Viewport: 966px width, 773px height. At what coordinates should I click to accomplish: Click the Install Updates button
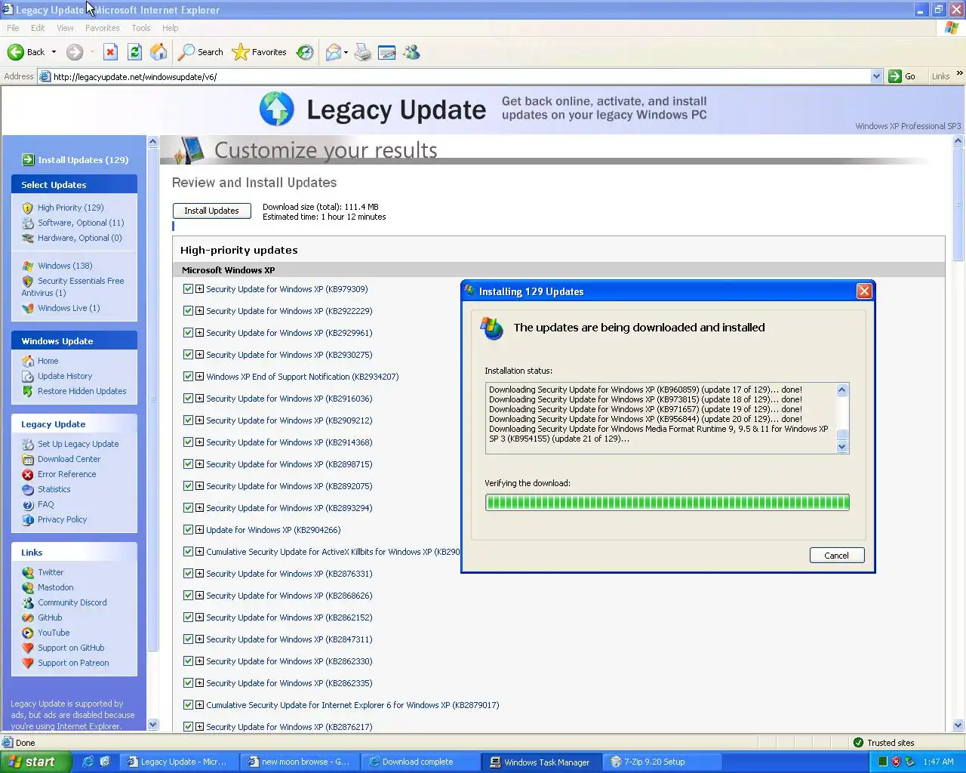click(x=211, y=211)
